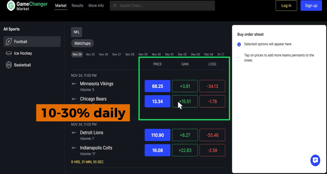Screen dimensions: 327x174
Task: Select the Dec 04 date
Action: click(209, 54)
